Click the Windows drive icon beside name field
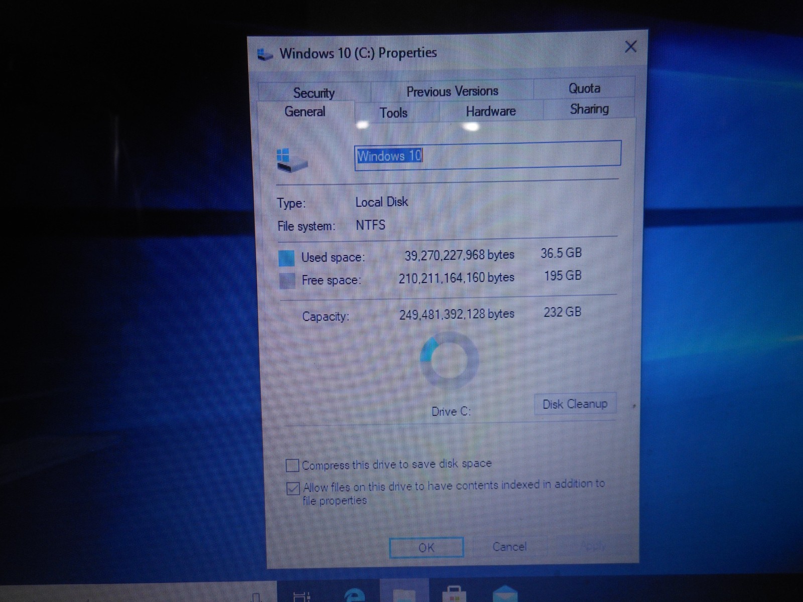 point(291,160)
